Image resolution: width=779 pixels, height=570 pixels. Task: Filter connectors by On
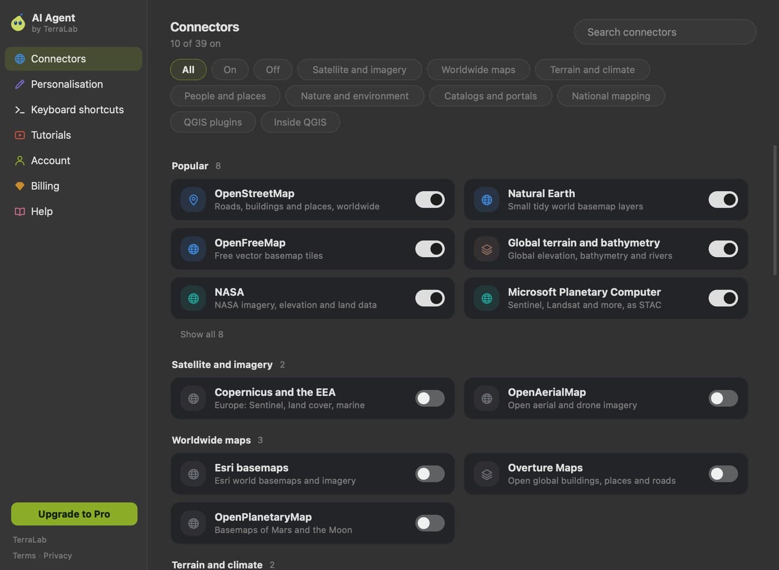click(230, 70)
